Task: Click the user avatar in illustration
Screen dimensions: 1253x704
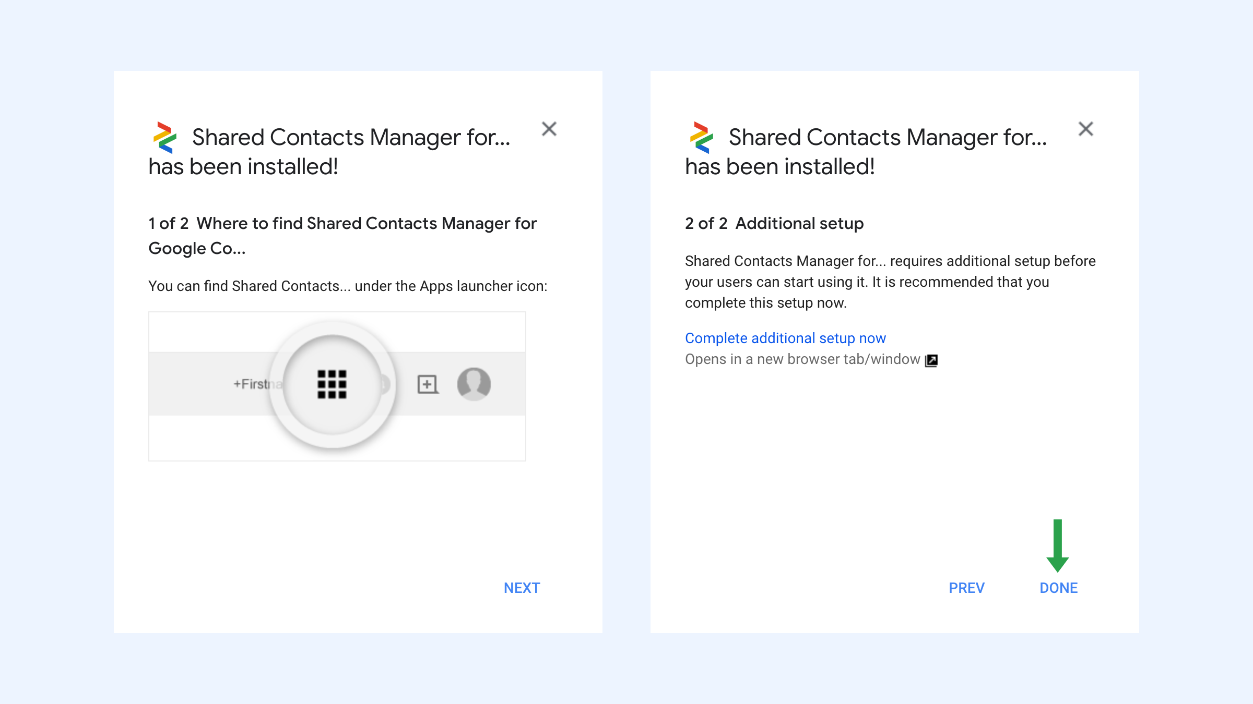Action: [474, 384]
